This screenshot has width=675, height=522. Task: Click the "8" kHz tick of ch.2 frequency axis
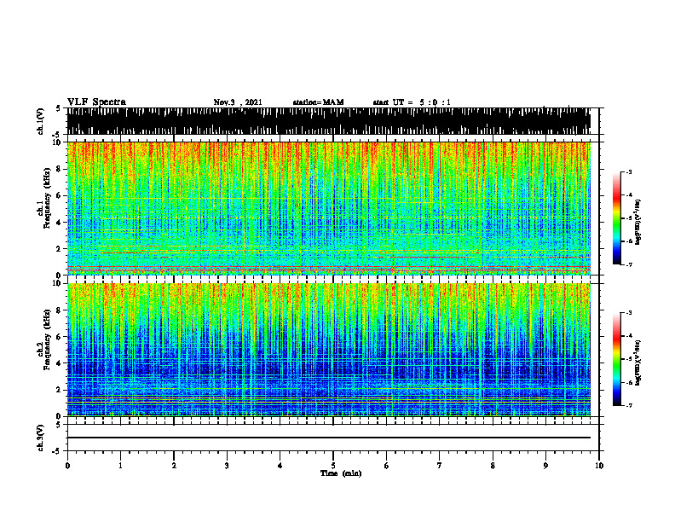coord(61,310)
